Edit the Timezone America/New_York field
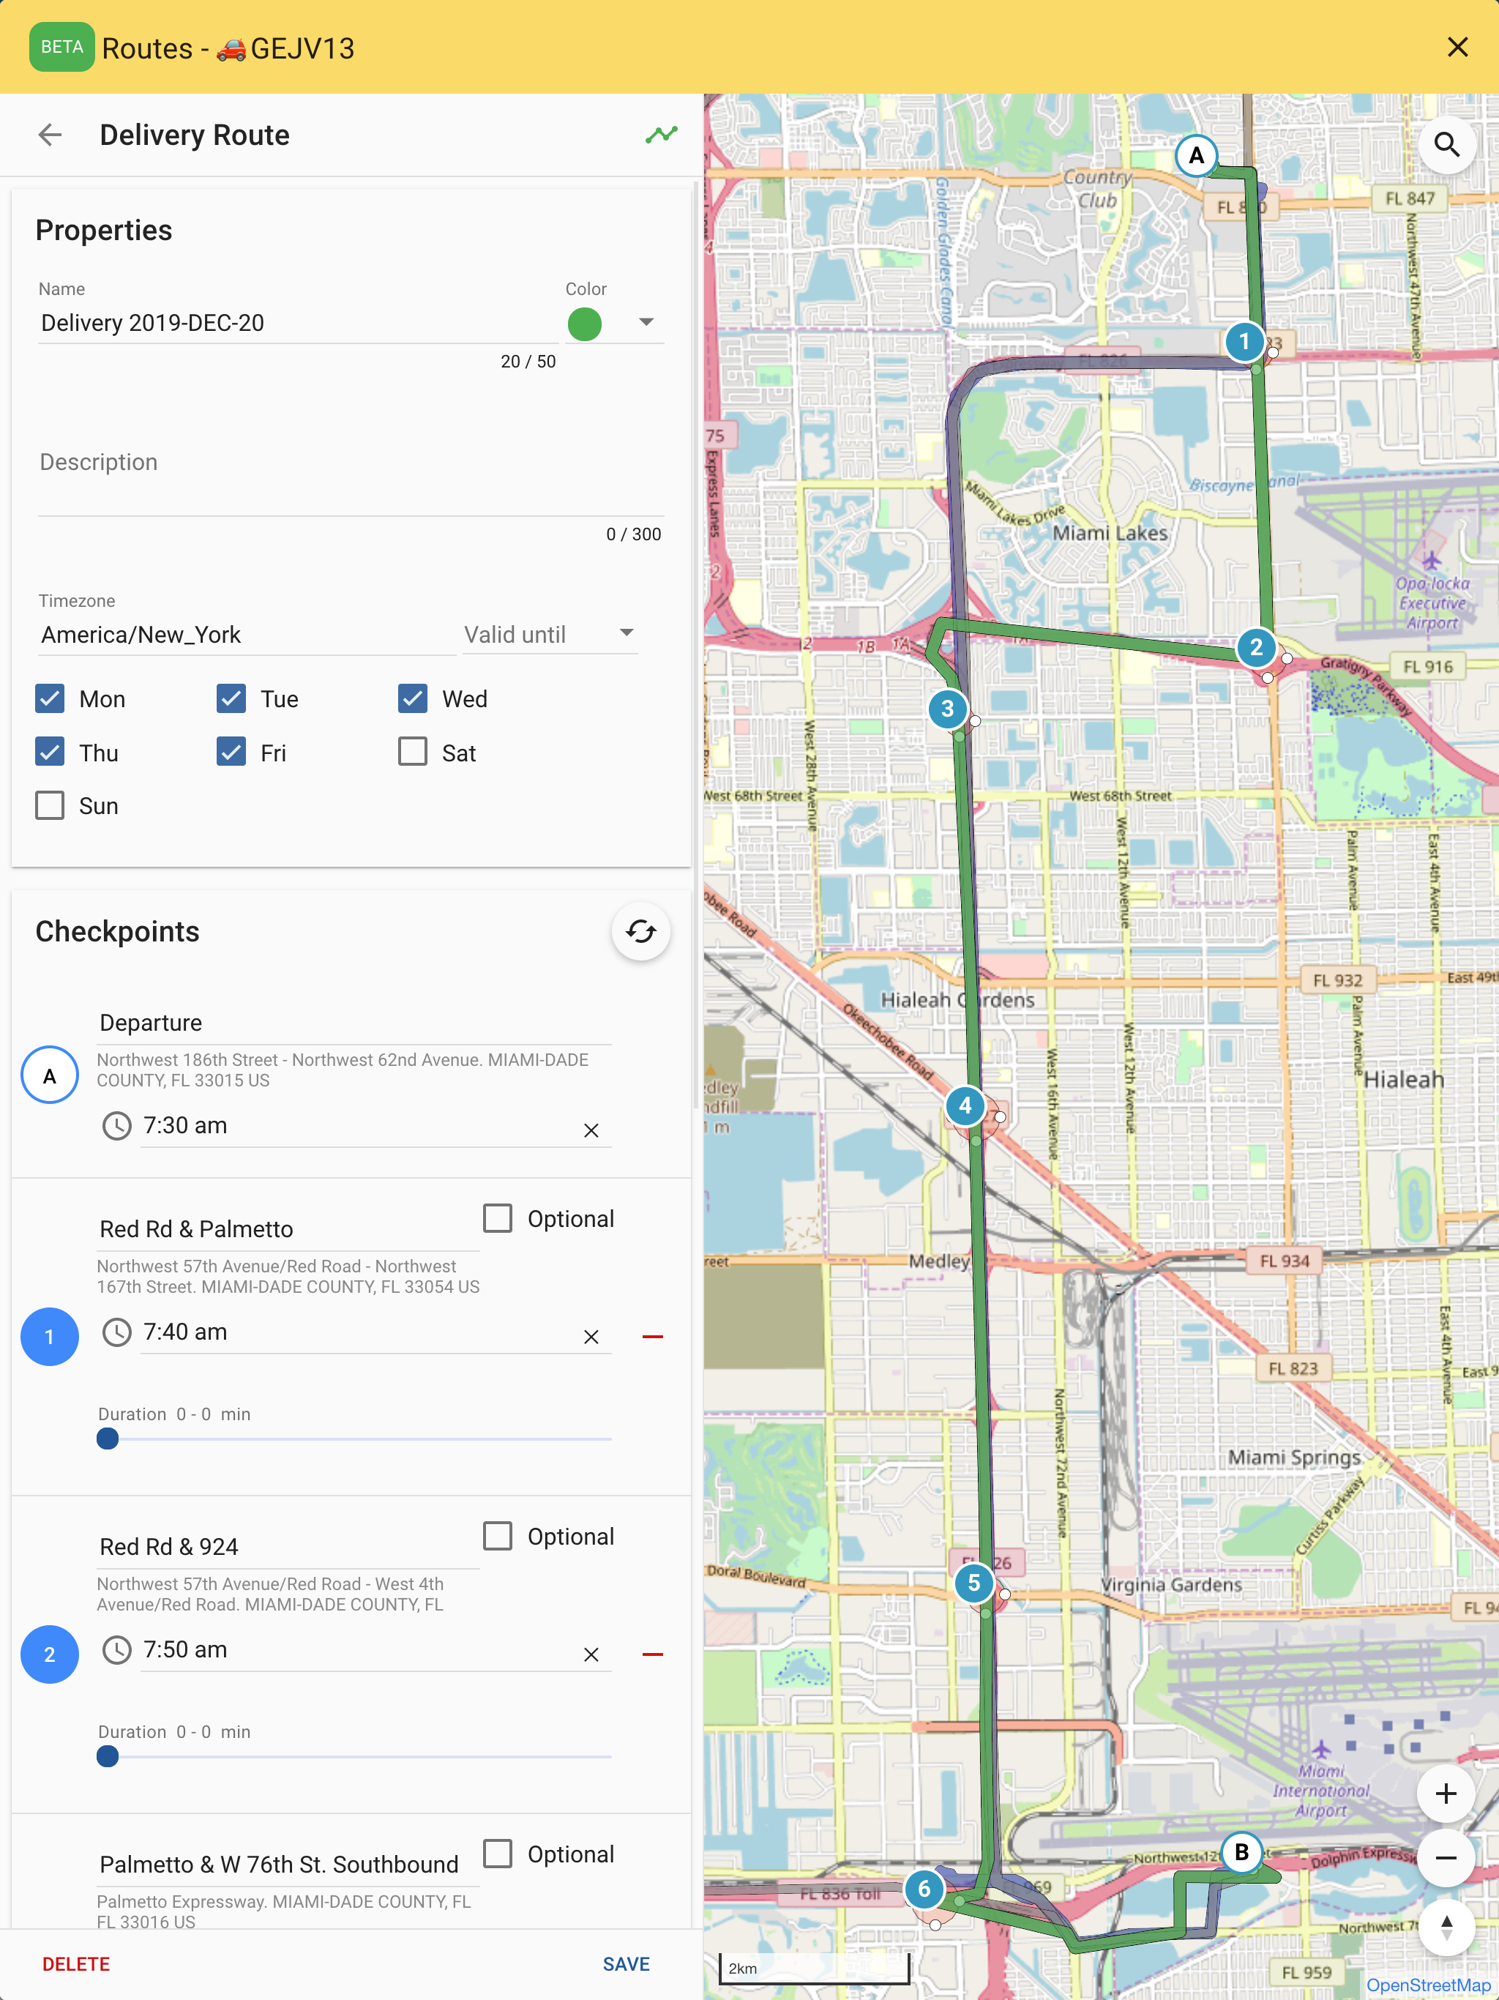This screenshot has width=1499, height=2000. point(247,635)
